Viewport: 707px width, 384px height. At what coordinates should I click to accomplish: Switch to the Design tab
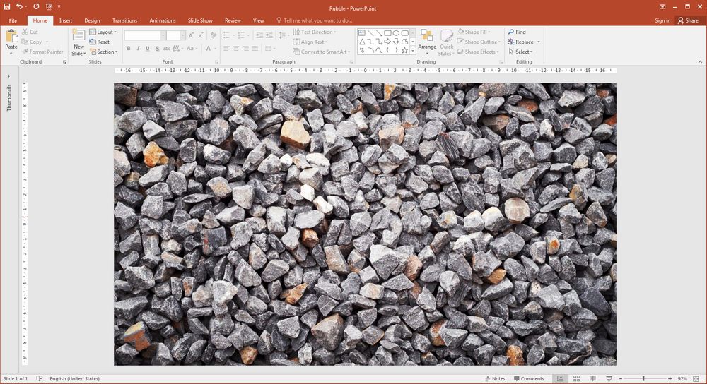pos(92,20)
